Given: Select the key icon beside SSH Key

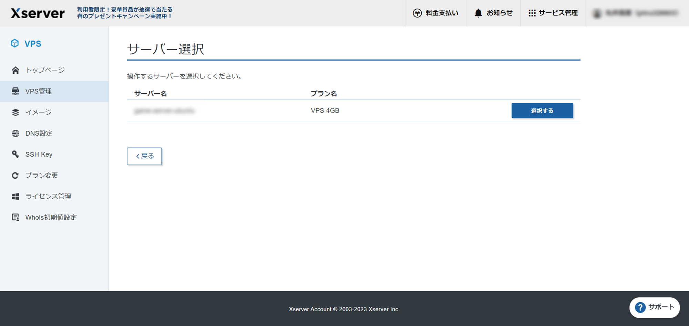Looking at the screenshot, I should pyautogui.click(x=15, y=154).
